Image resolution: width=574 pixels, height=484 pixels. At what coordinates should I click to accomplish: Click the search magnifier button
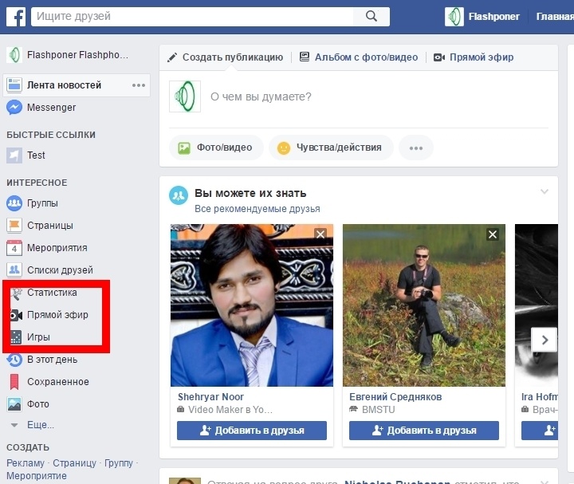click(372, 16)
